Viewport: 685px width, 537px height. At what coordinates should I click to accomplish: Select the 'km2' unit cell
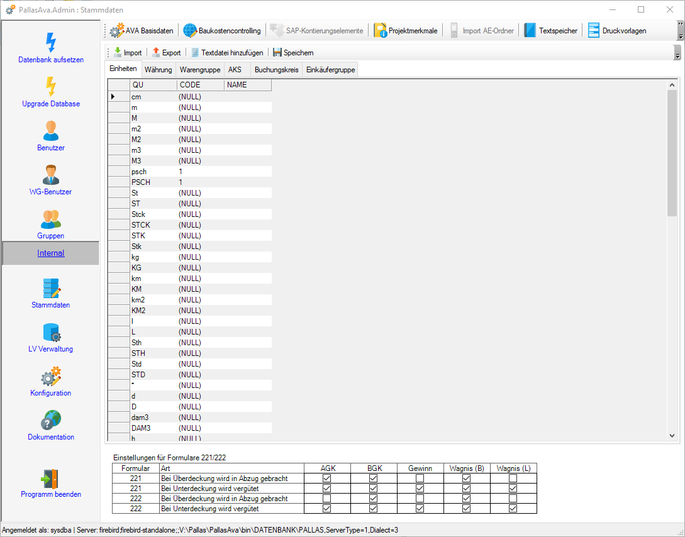click(153, 300)
